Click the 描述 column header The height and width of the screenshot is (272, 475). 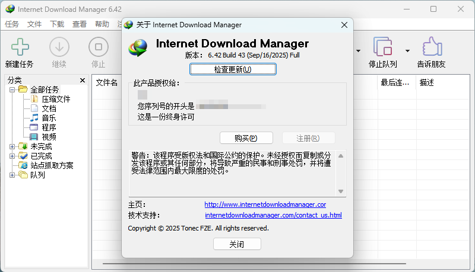pos(427,82)
